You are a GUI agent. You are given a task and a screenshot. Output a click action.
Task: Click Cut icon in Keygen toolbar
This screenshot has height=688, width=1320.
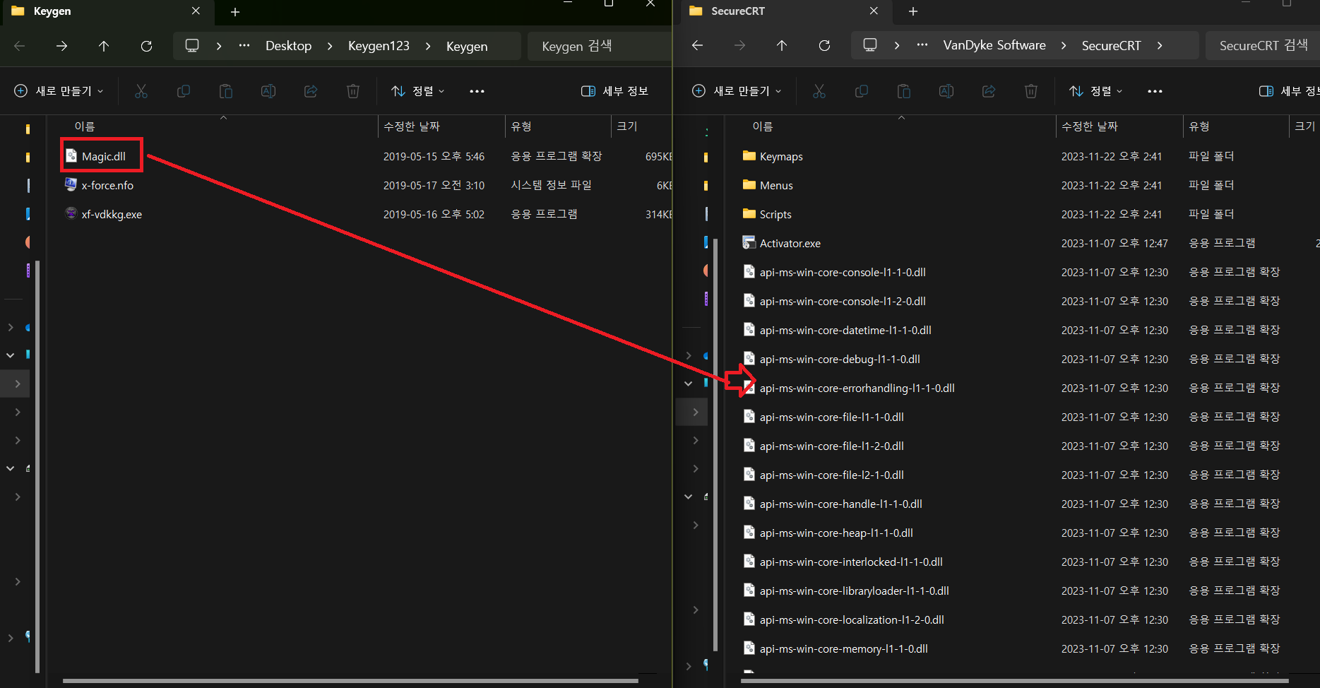point(141,91)
